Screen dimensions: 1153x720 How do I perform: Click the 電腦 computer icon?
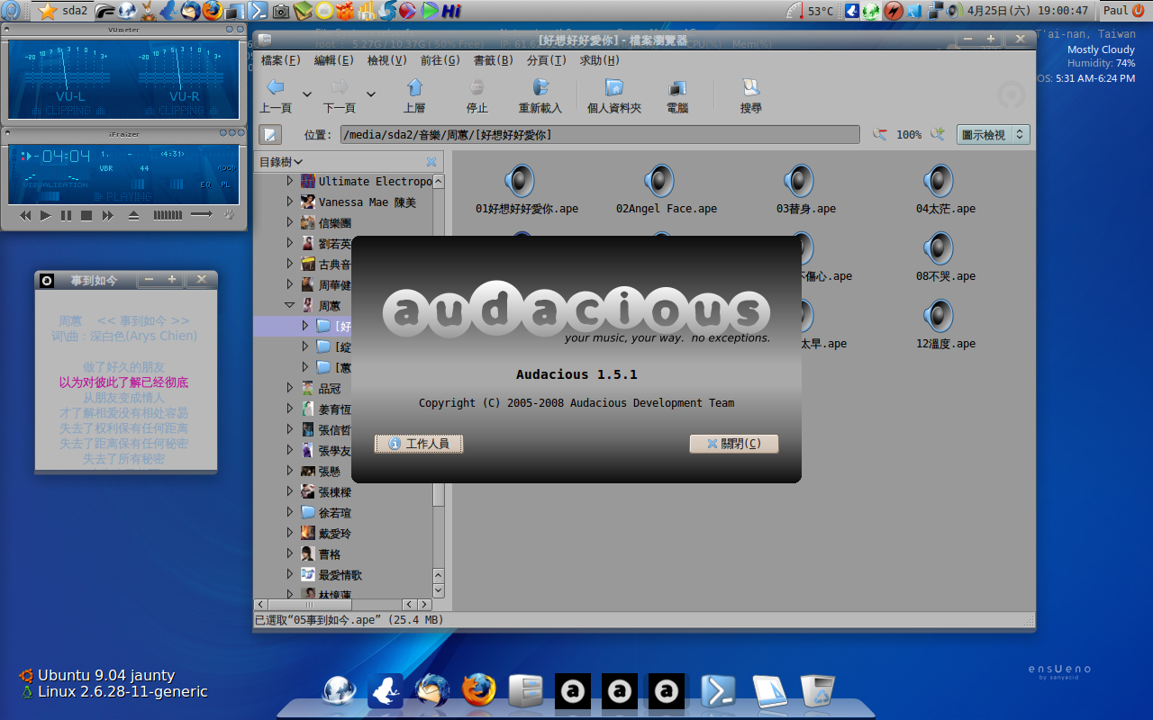click(x=677, y=87)
